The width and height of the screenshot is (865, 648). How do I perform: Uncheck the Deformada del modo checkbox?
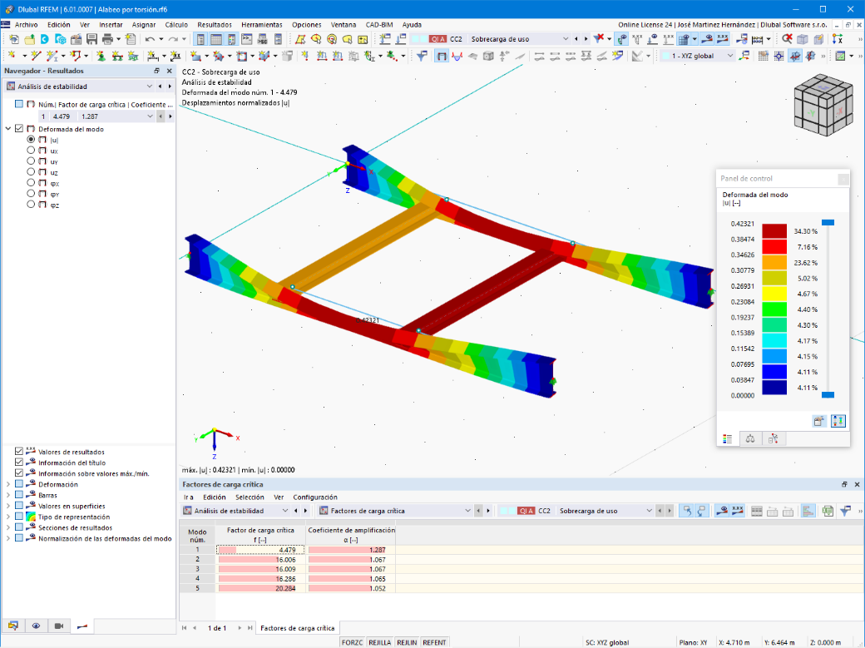[x=19, y=129]
